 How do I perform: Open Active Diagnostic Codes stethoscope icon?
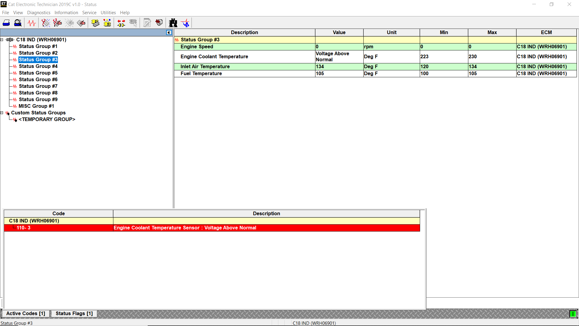tap(46, 23)
